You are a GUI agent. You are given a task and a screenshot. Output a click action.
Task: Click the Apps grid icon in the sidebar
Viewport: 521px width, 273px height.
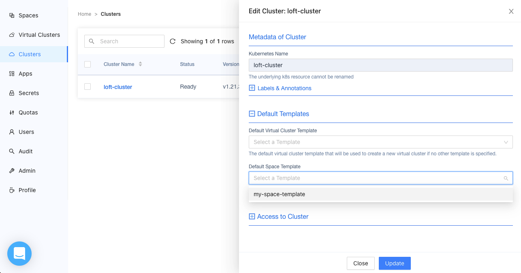pyautogui.click(x=12, y=74)
